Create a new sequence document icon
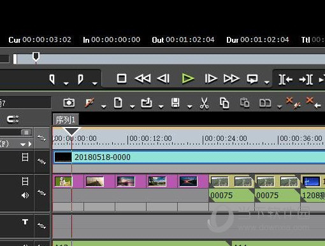Image resolution: width=325 pixels, height=246 pixels. pos(118,103)
